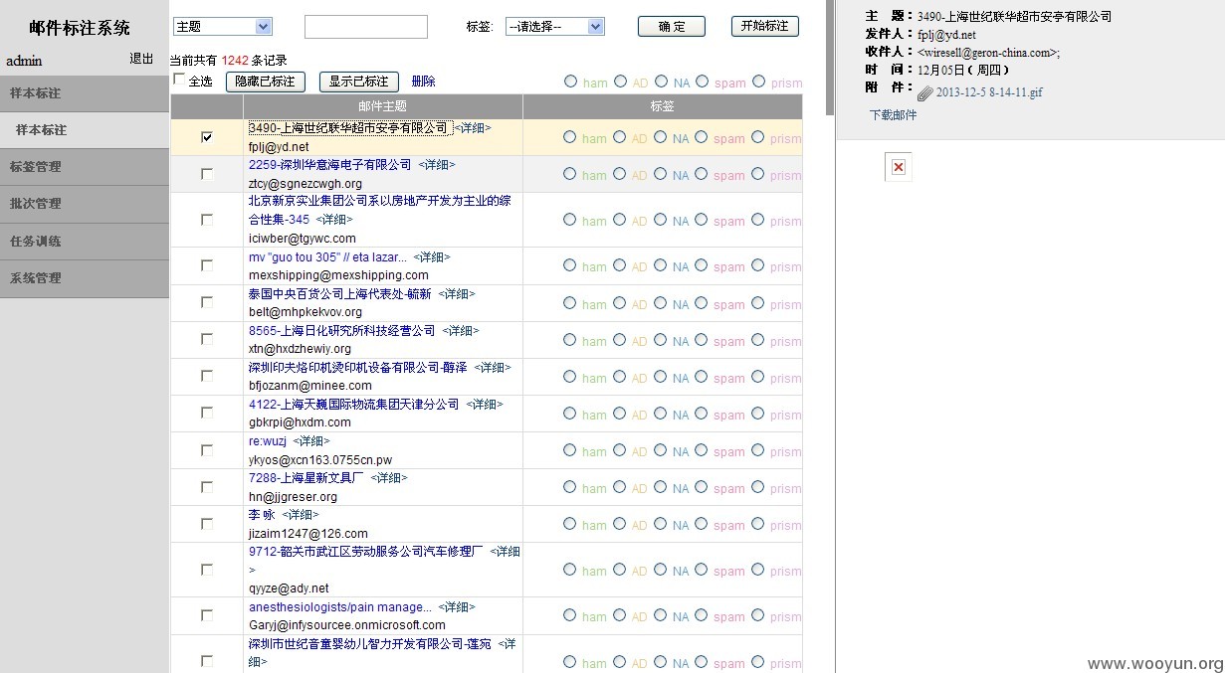Click the 标签 column header

[663, 106]
